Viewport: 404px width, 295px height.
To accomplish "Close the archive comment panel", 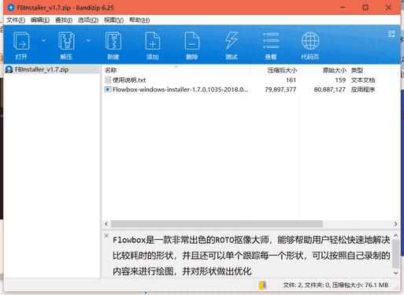I will coord(106,235).
